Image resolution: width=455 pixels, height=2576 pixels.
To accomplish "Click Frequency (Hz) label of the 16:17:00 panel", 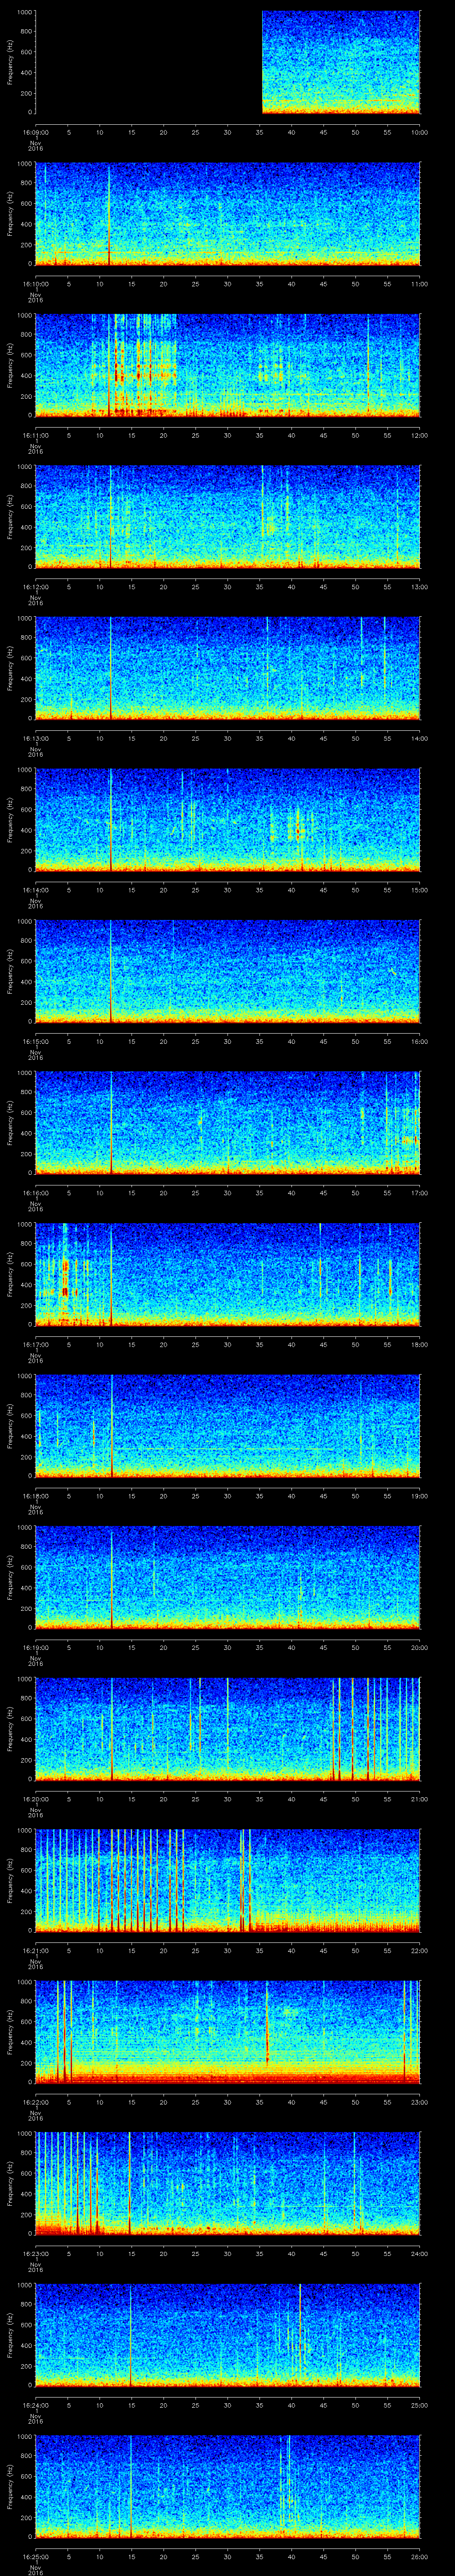I will pyautogui.click(x=10, y=1275).
